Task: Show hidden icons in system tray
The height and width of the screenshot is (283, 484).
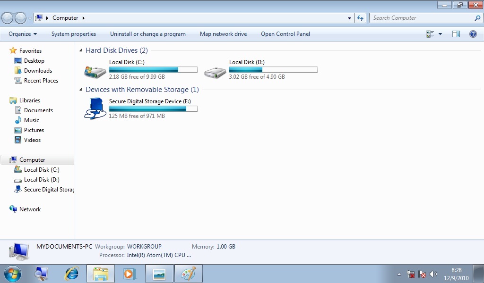Action: coord(399,274)
